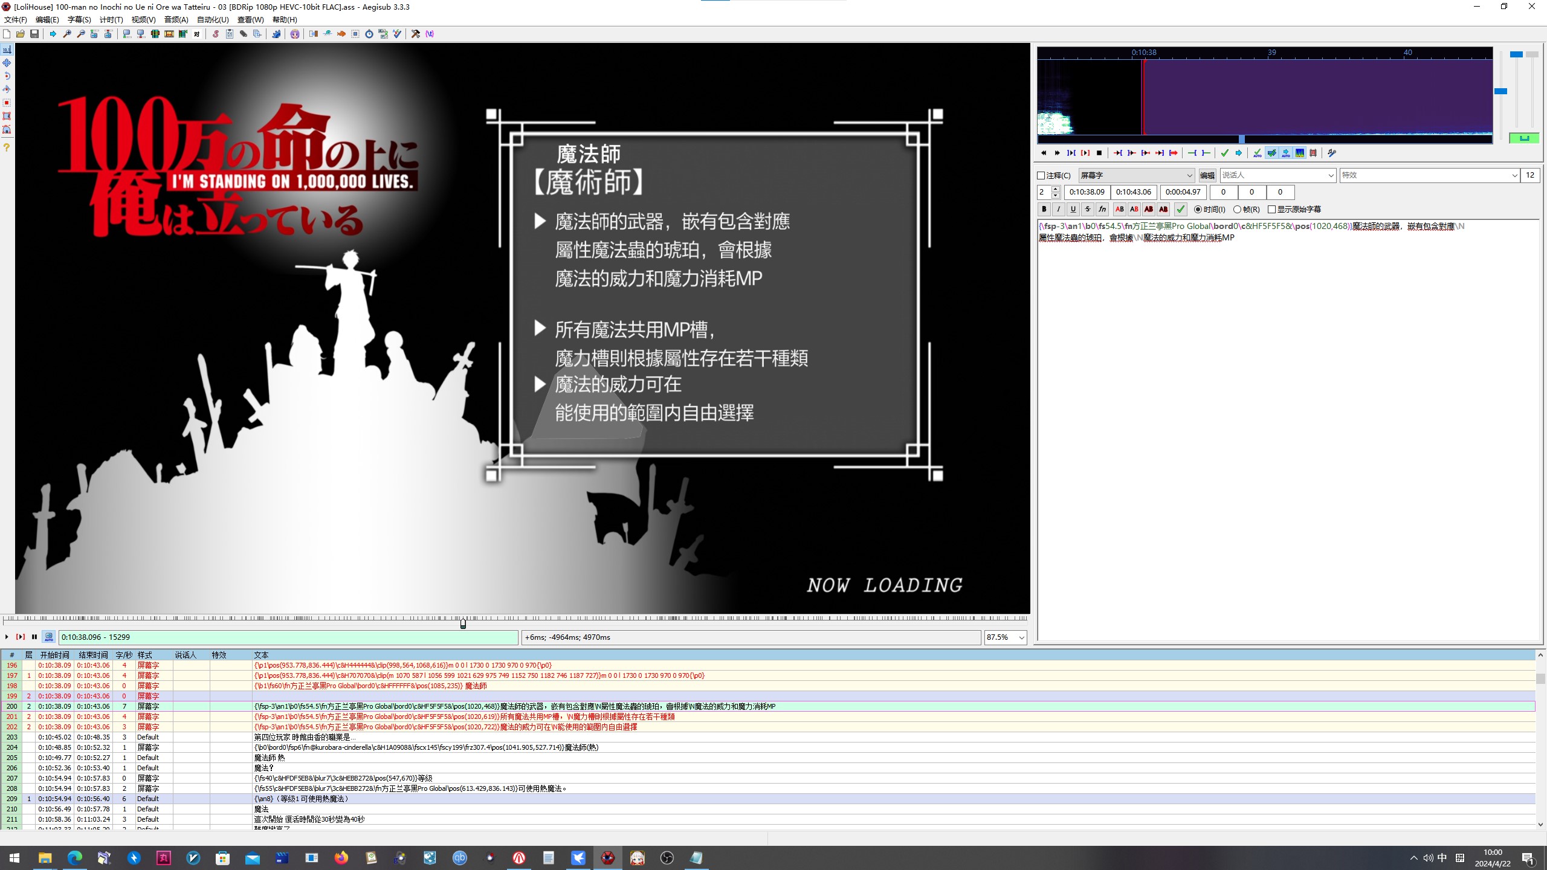Screen dimensions: 1547x870
Task: Open the 87.5% video zoom dropdown
Action: pos(1006,637)
